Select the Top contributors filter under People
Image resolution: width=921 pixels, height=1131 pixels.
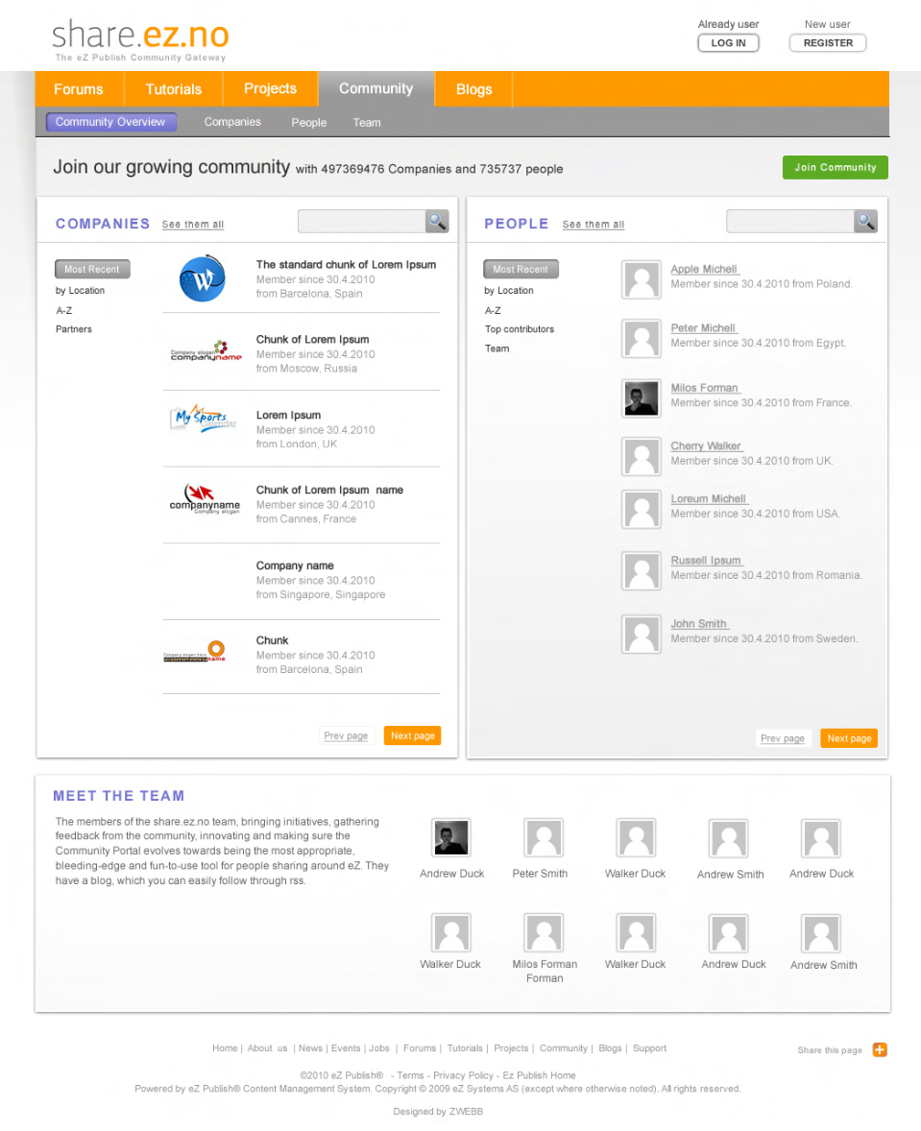[x=519, y=329]
